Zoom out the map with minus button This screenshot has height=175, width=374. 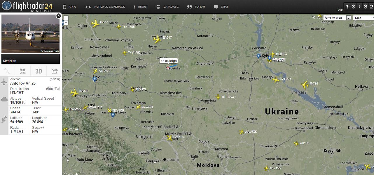66,22
